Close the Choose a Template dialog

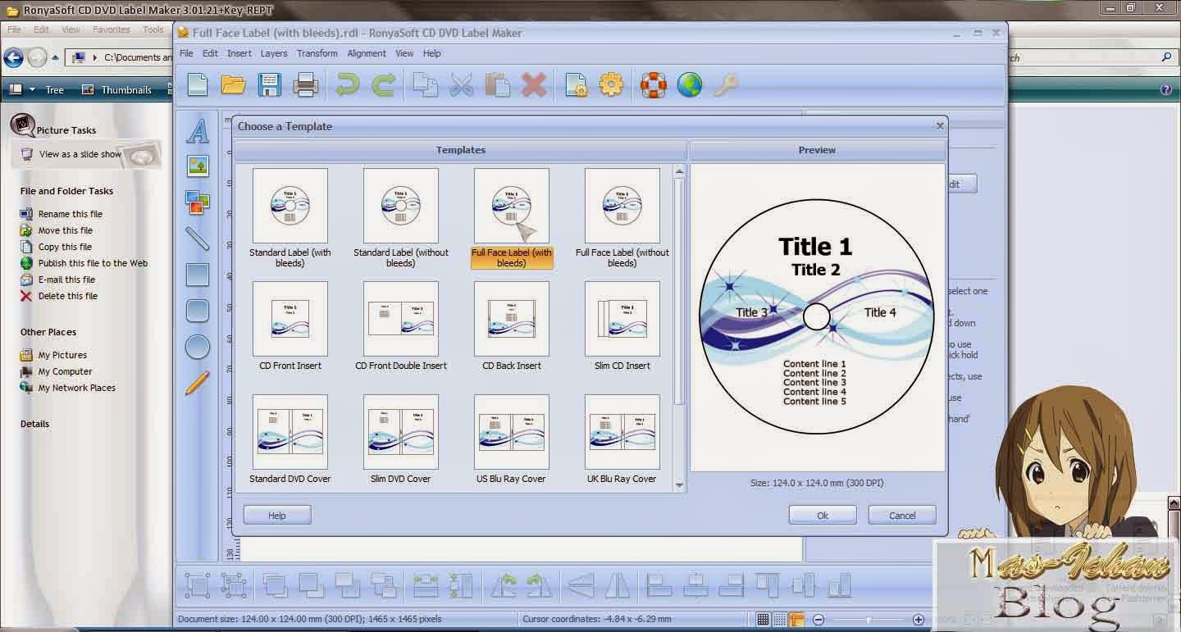pos(940,125)
